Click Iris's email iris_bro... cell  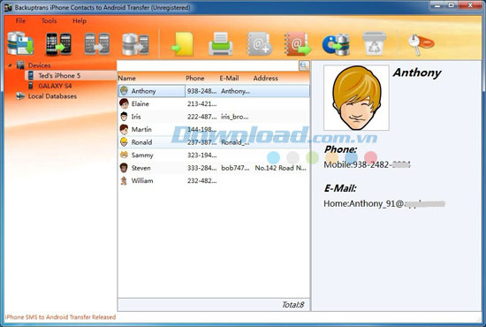[x=235, y=117]
